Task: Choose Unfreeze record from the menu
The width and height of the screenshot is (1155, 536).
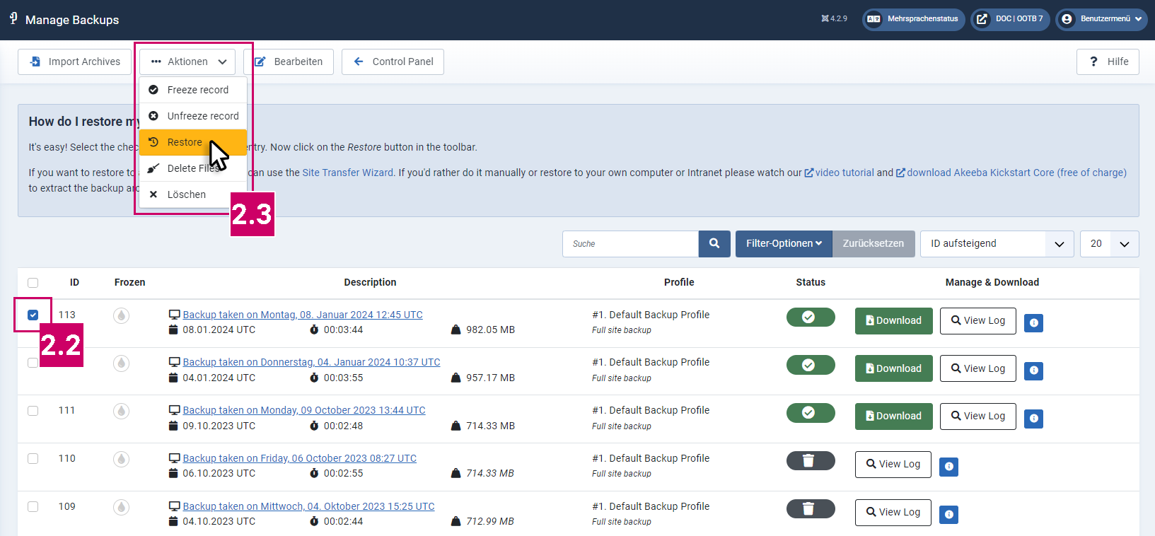Action: tap(193, 116)
